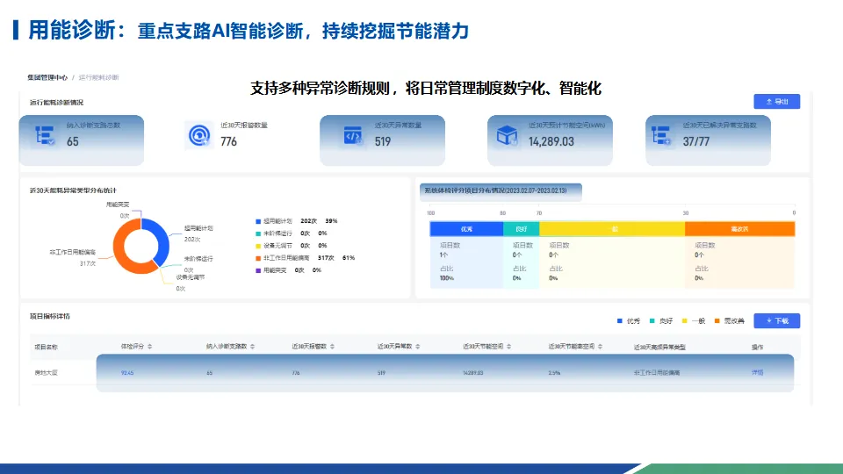Click the 下载 download button

point(776,321)
